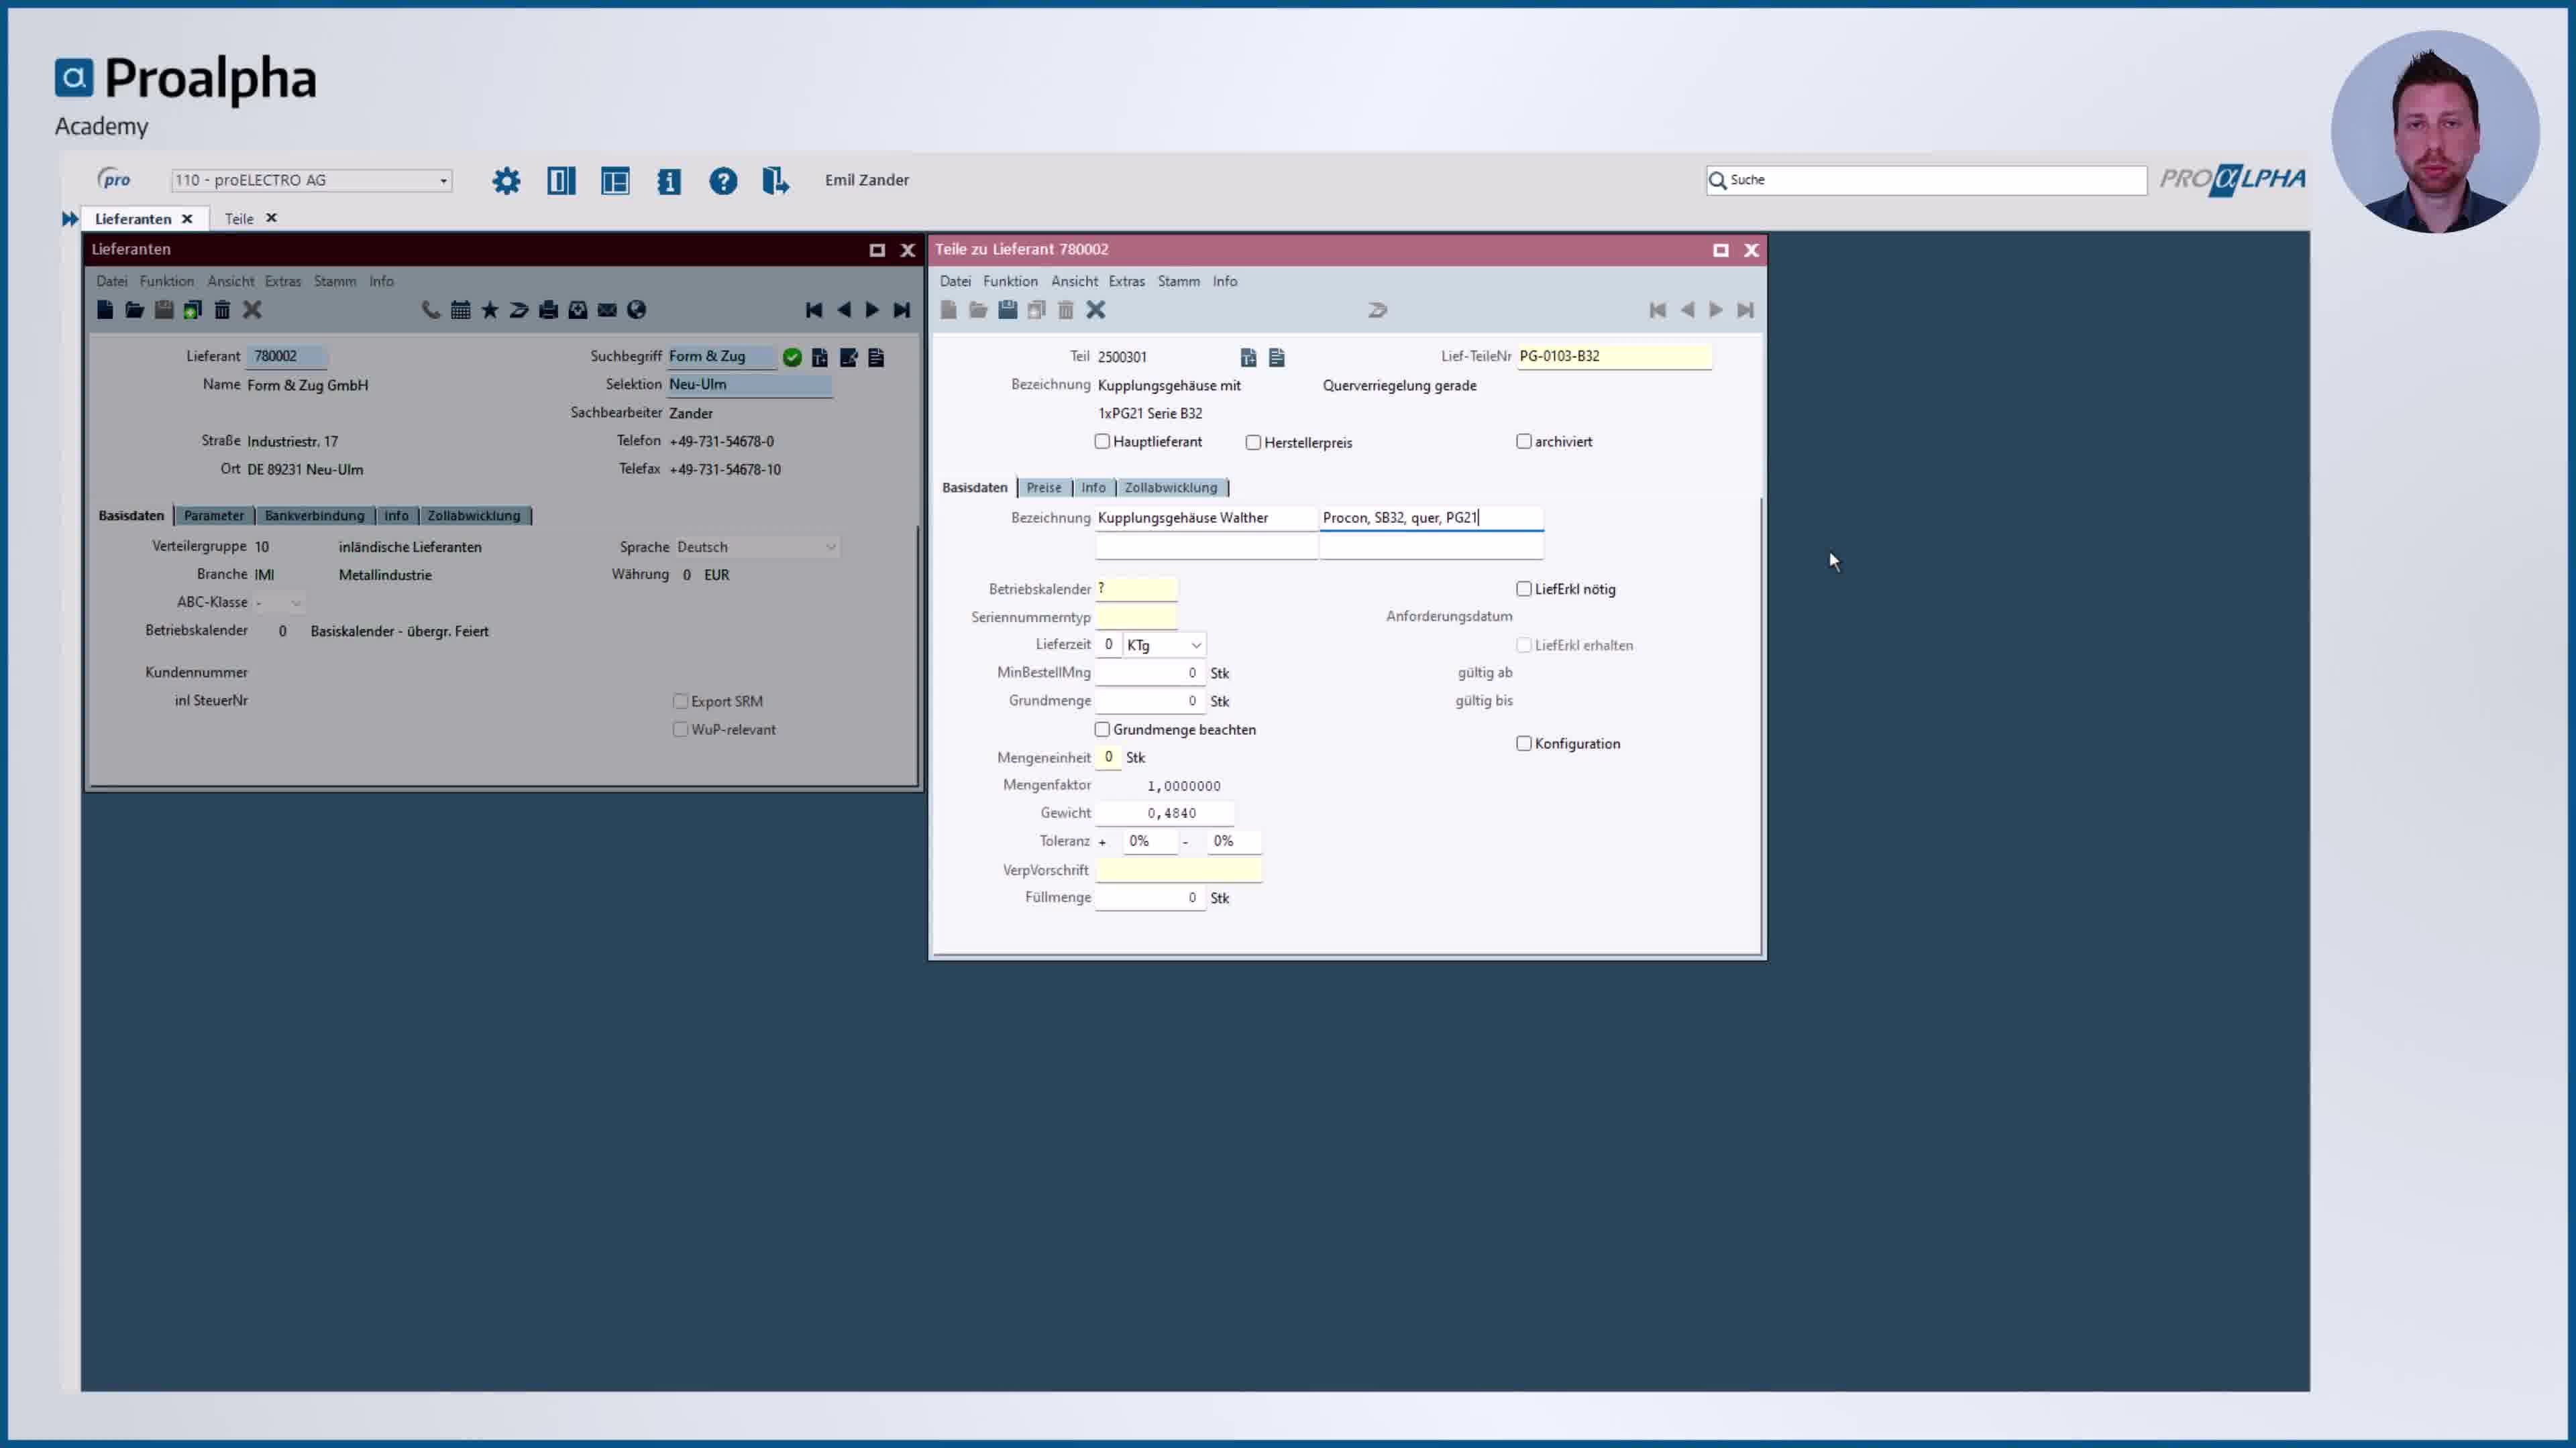Viewport: 2576px width, 1448px height.
Task: Toggle the Grundmenge beachten checkbox
Action: [1102, 729]
